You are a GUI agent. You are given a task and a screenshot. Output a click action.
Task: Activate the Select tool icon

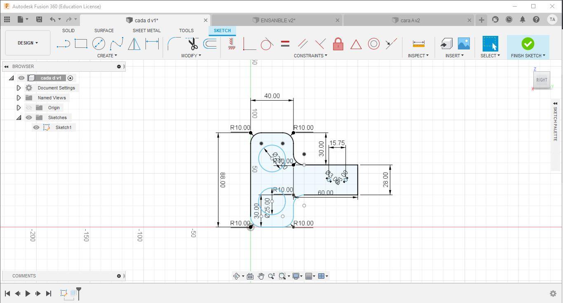(490, 44)
